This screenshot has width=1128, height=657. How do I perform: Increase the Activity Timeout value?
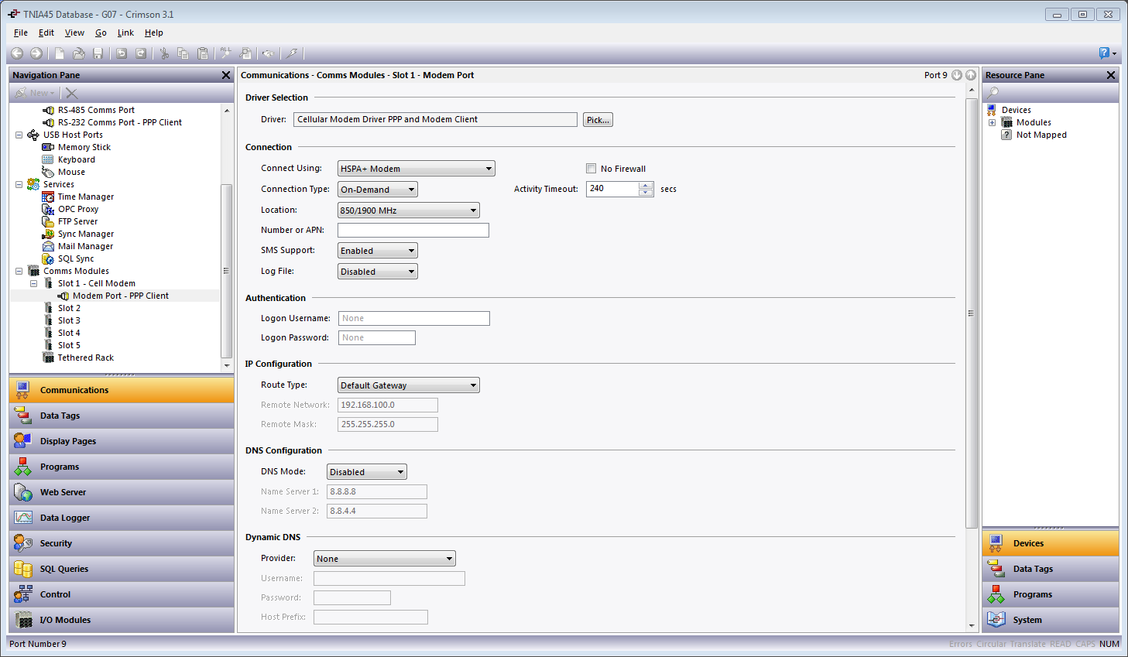tap(646, 185)
